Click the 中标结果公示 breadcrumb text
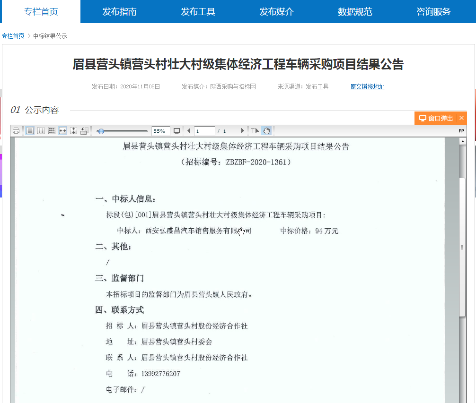476x403 pixels. [50, 36]
